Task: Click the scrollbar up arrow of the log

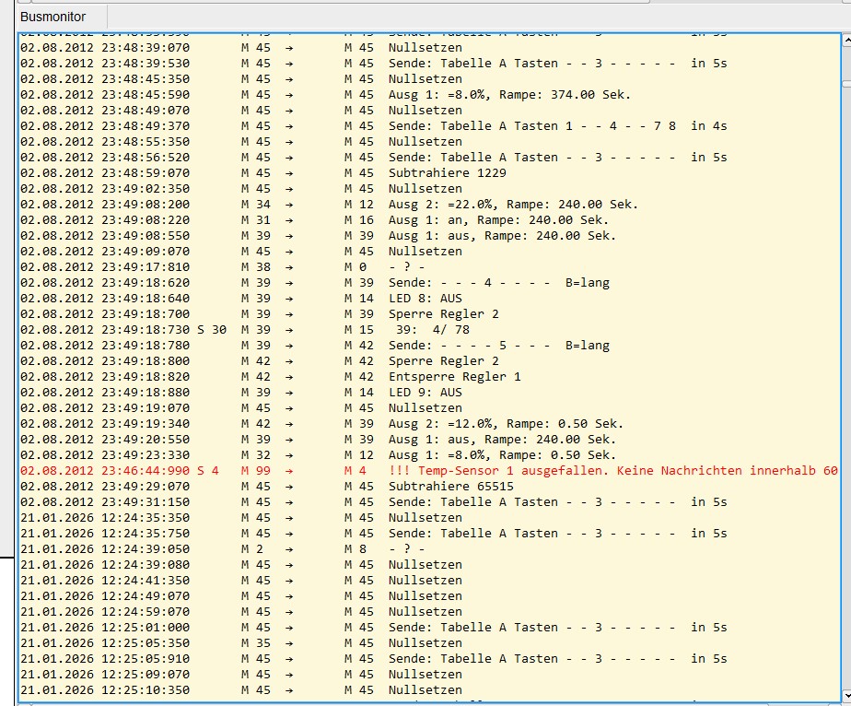Action: [845, 40]
